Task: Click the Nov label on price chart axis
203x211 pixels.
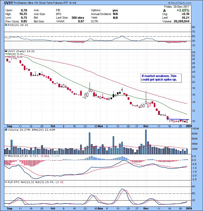Action: pyautogui.click(x=100, y=126)
